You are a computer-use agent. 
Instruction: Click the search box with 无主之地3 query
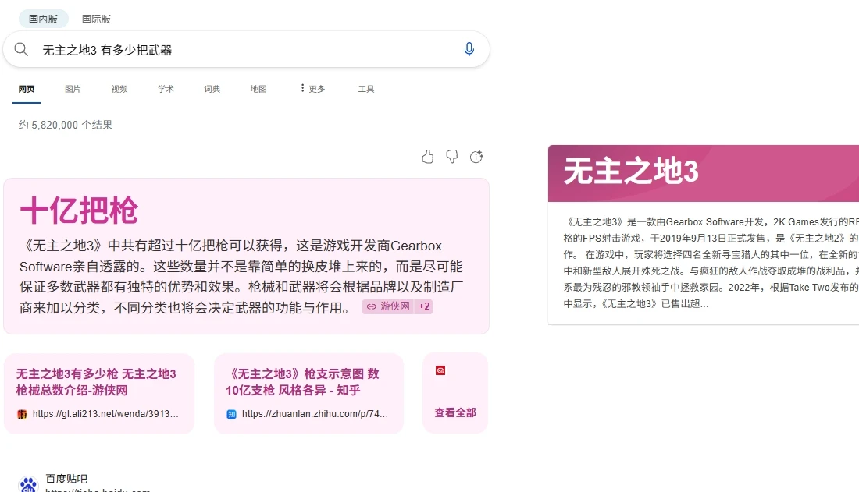coord(246,50)
